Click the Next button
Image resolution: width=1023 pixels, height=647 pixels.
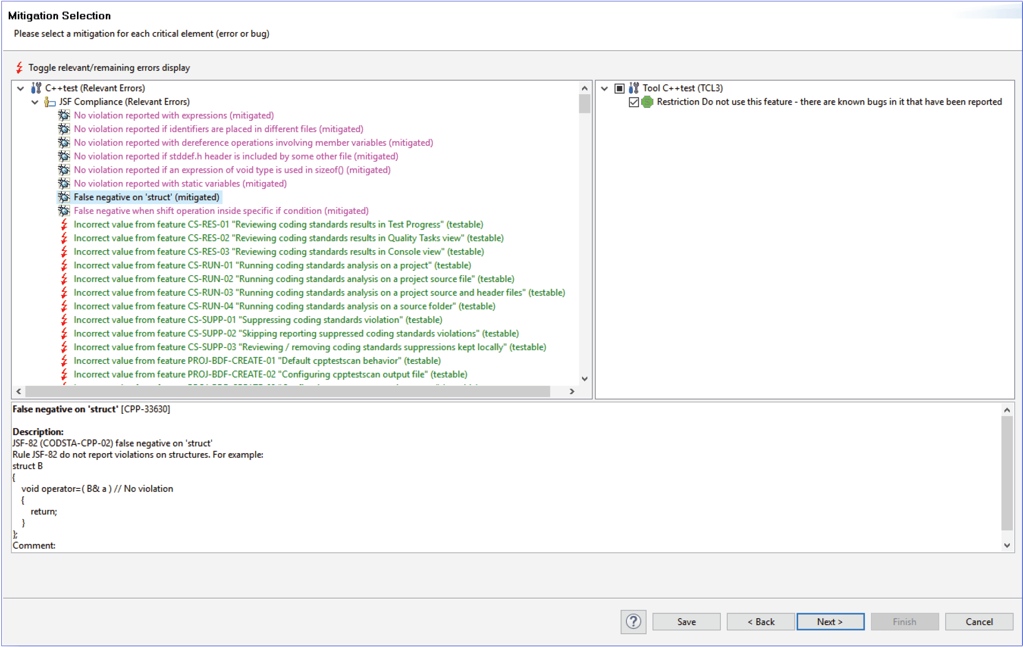830,621
